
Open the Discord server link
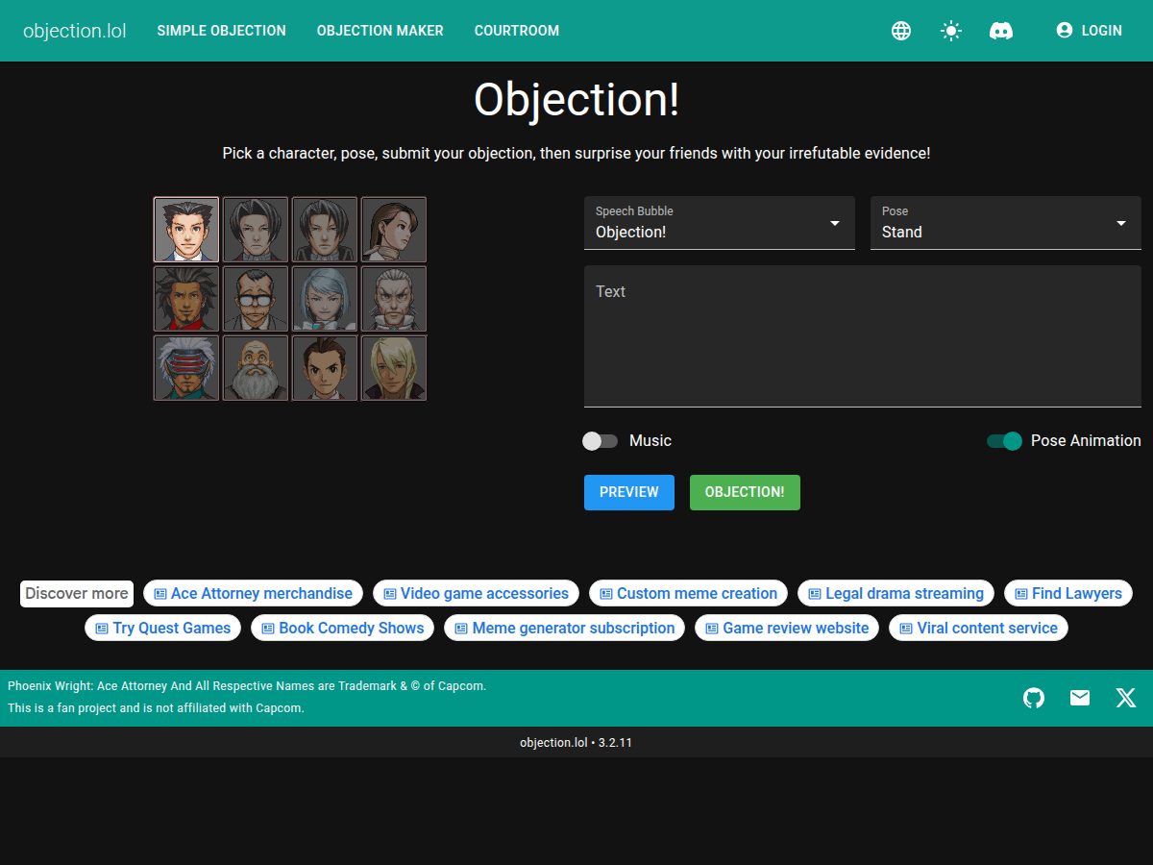(1001, 31)
